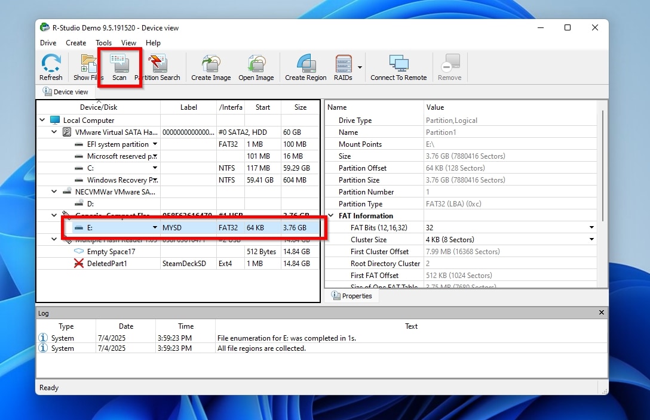Start a Scan from the toolbar
Screen dimensions: 650x420
119,67
